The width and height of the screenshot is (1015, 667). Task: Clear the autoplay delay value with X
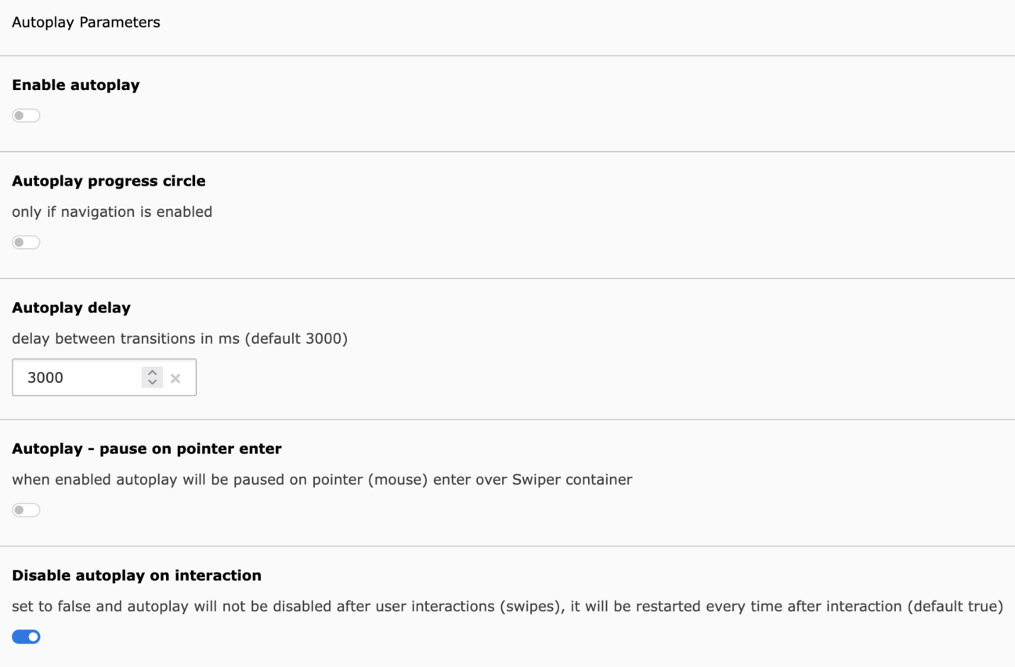tap(175, 378)
